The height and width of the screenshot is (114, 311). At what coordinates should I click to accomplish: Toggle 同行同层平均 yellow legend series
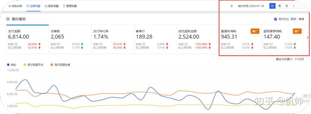tap(24, 65)
